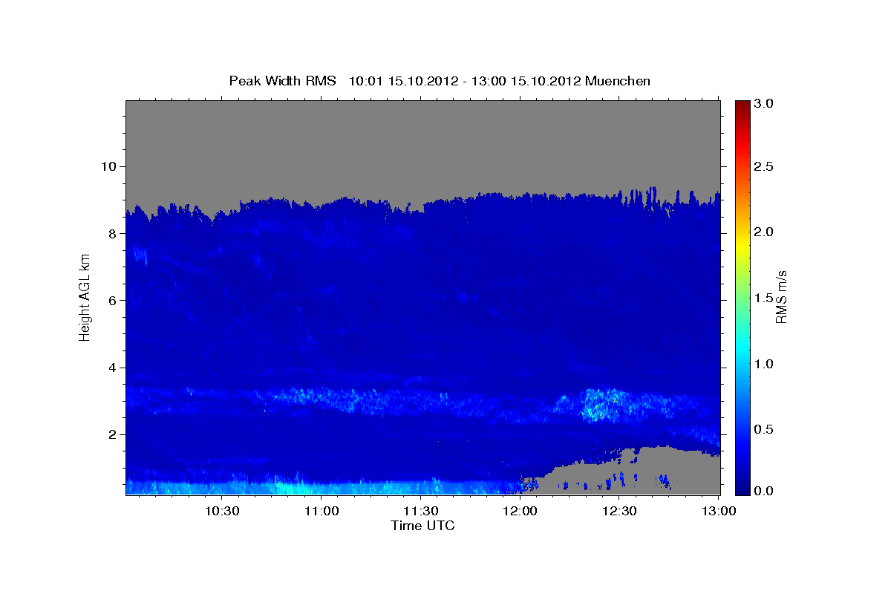Click the colorbar value 2.0
The image size is (891, 594).
(x=765, y=232)
